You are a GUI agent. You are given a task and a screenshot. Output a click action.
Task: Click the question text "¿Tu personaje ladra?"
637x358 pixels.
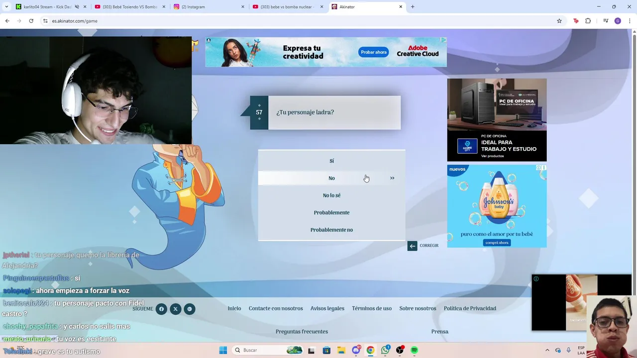click(305, 112)
